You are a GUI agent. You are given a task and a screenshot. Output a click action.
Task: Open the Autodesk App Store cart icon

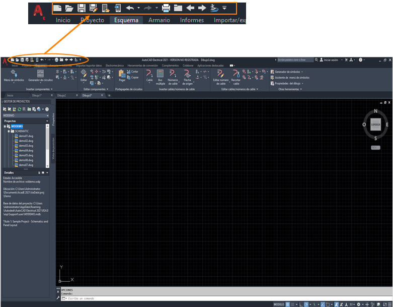click(346, 60)
